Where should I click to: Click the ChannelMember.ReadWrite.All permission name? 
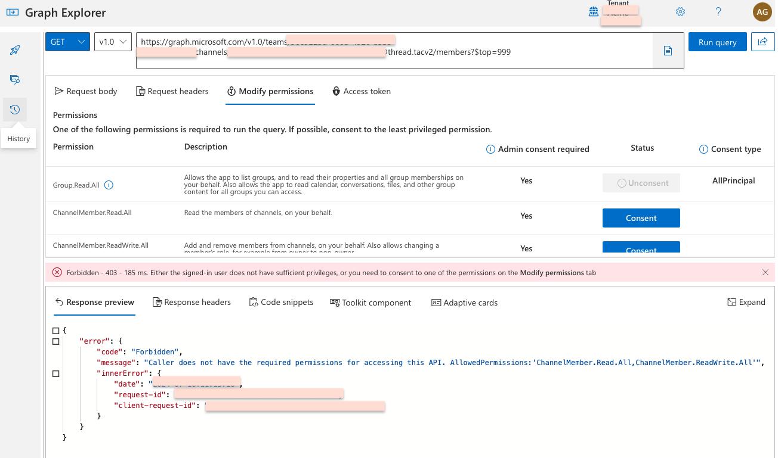(101, 245)
